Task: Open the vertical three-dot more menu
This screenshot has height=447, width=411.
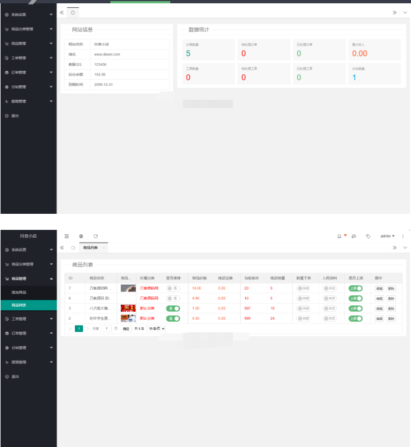Action: pyautogui.click(x=403, y=236)
